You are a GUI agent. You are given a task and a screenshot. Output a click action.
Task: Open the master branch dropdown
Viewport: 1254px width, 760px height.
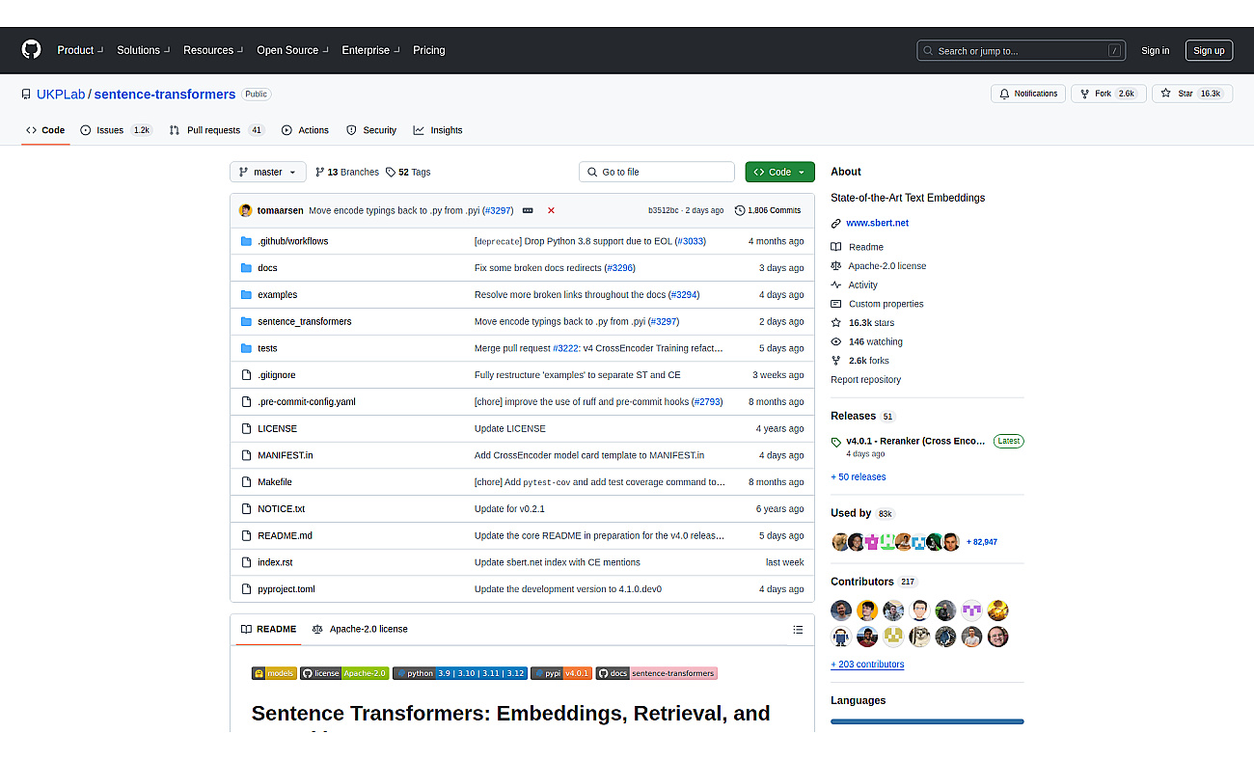268,172
